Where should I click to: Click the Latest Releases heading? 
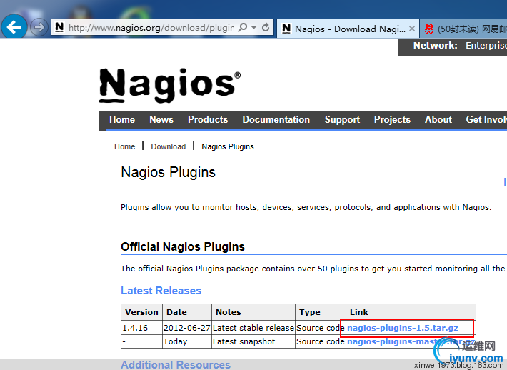coord(161,291)
